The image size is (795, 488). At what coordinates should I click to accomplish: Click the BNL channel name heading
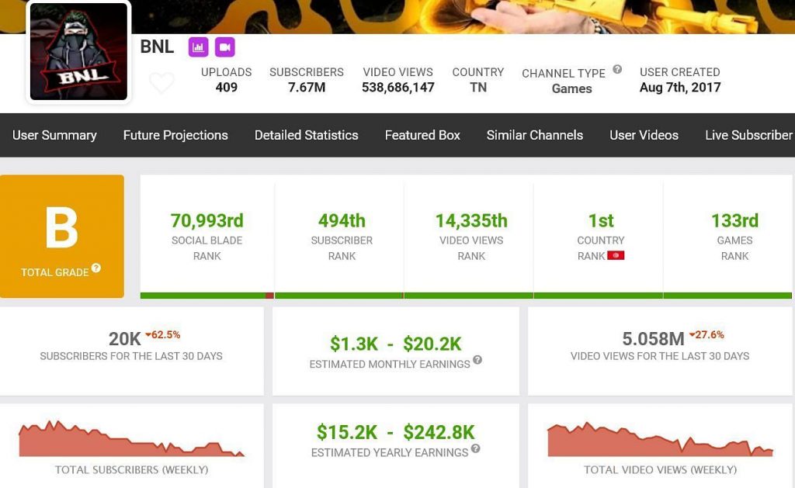157,47
